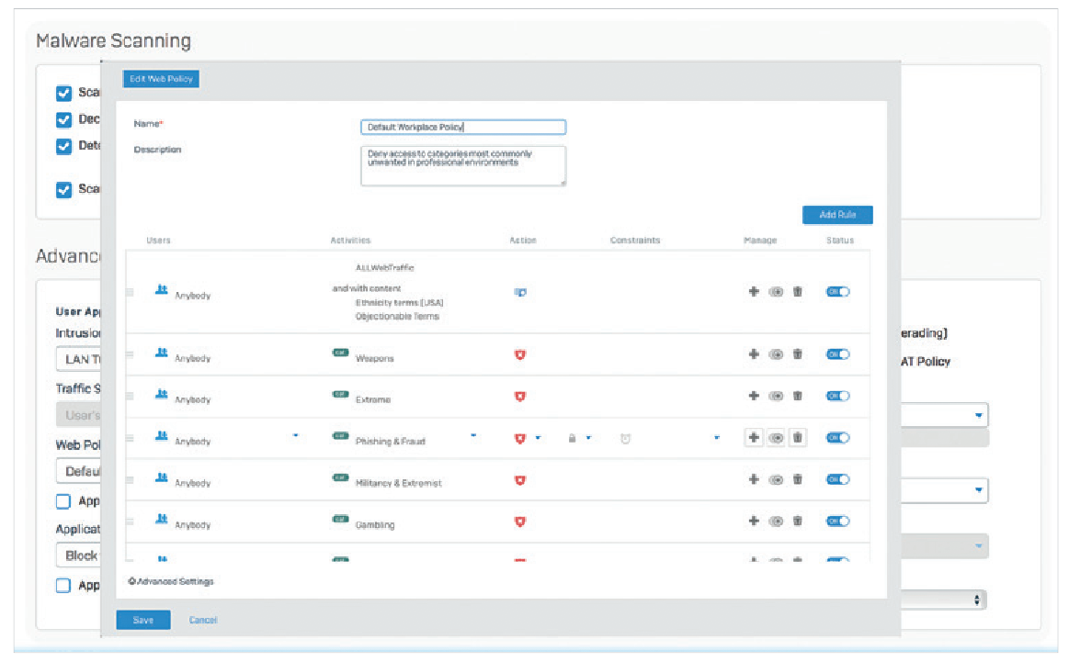Click the clock schedule icon in Phishing row
Image resolution: width=1069 pixels, height=662 pixels.
tap(625, 439)
